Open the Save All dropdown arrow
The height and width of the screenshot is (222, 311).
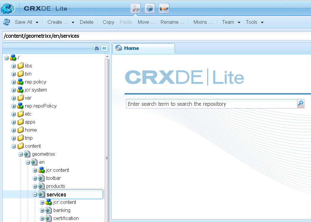37,22
